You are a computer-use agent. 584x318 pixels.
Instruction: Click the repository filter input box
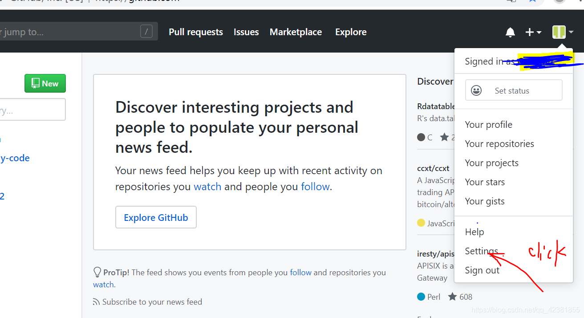[x=32, y=110]
